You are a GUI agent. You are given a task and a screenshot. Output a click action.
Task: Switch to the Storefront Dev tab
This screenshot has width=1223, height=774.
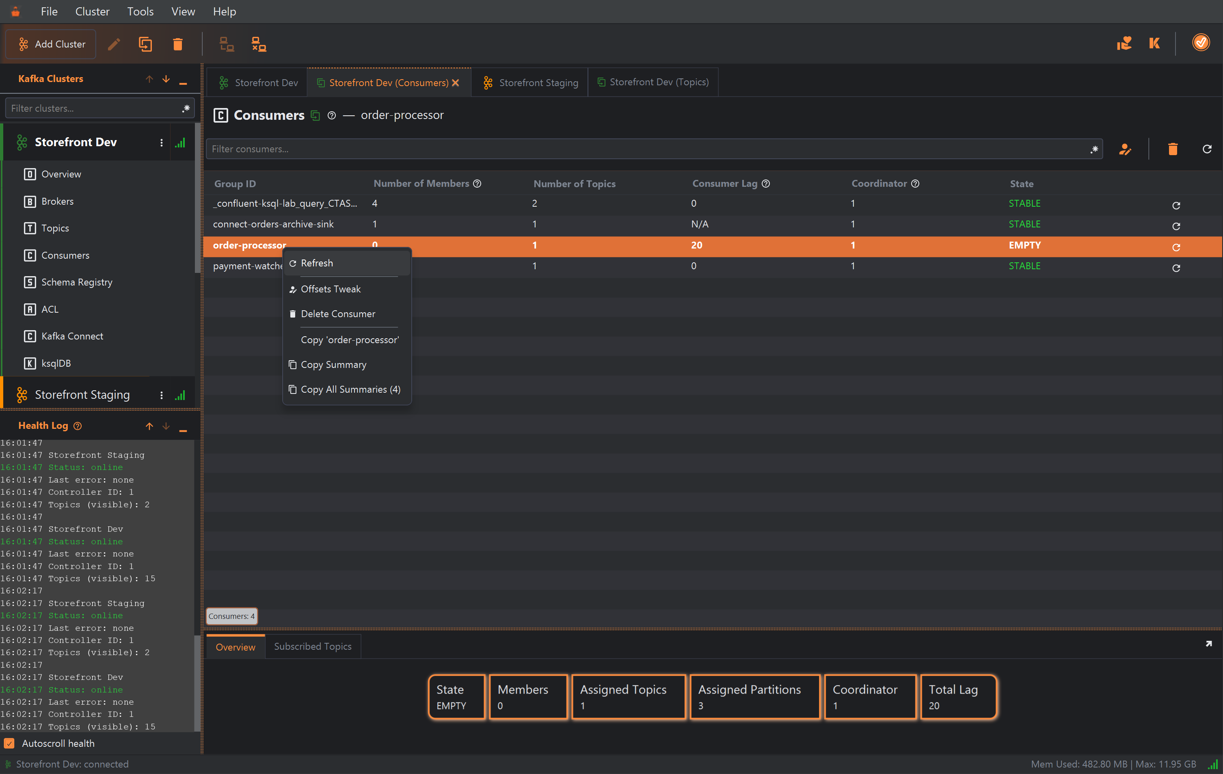[x=259, y=82]
